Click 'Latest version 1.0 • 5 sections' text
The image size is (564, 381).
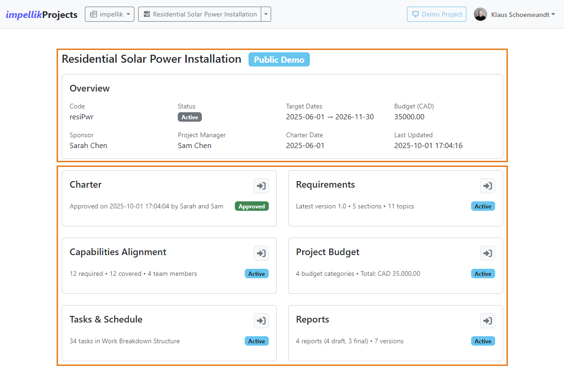pyautogui.click(x=339, y=206)
